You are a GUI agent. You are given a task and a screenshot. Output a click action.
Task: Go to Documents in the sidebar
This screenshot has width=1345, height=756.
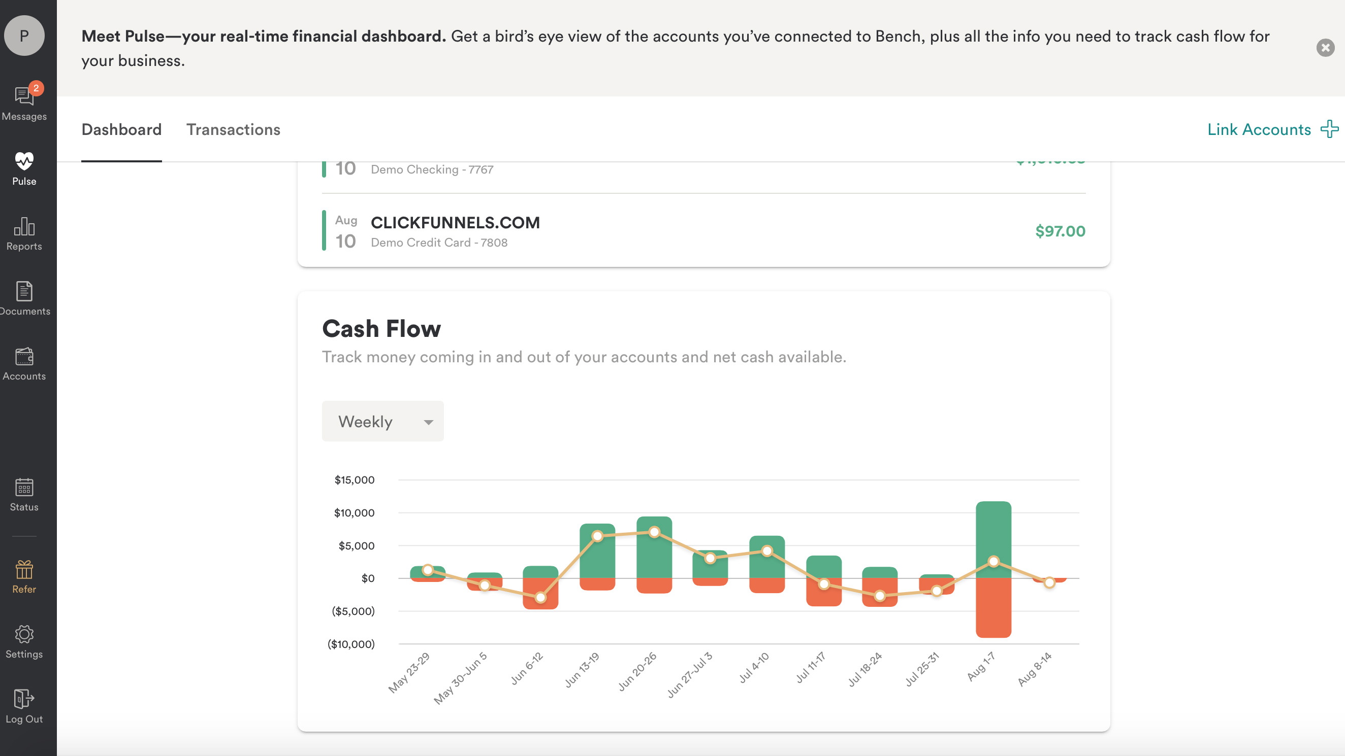click(x=24, y=292)
